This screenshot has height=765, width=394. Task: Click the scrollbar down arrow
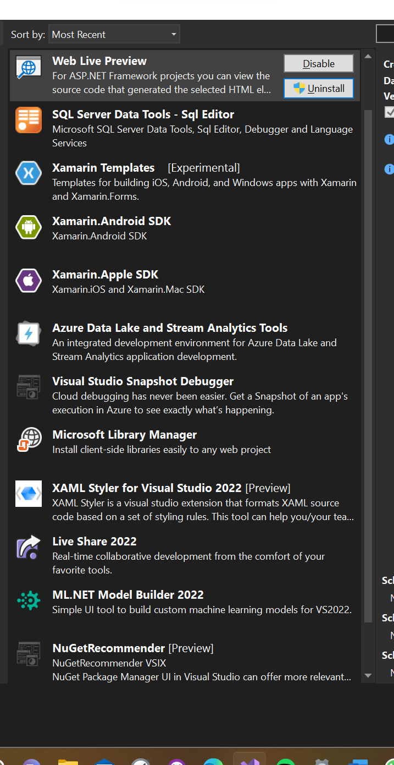tap(368, 676)
